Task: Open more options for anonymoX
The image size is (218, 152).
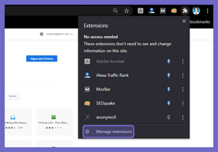Action: (183, 117)
